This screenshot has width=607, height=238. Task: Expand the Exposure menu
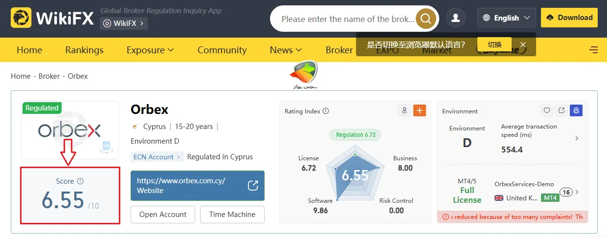(x=150, y=50)
